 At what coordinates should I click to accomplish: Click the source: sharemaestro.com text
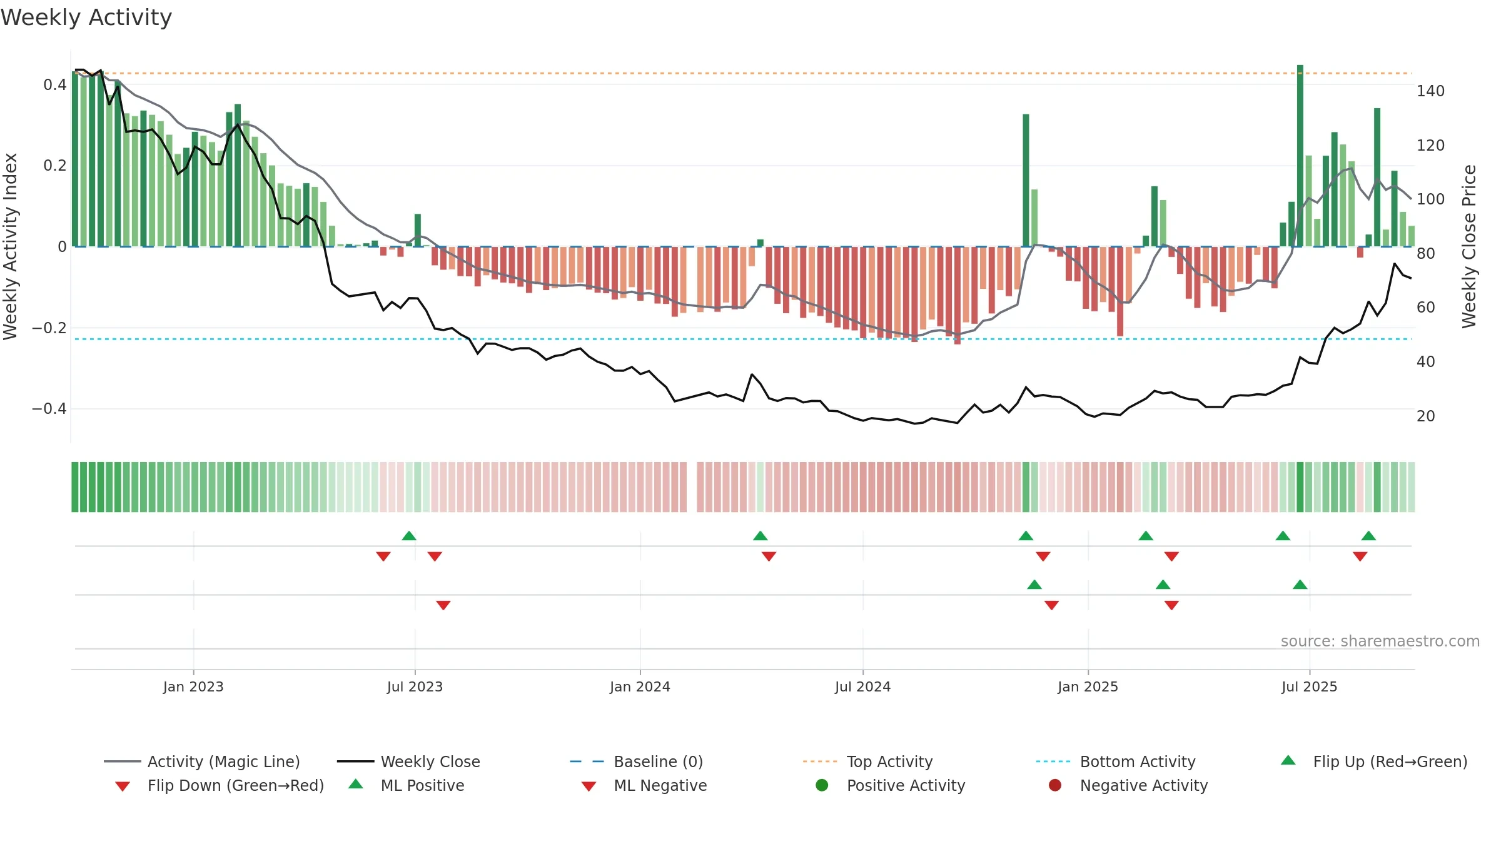(1380, 641)
